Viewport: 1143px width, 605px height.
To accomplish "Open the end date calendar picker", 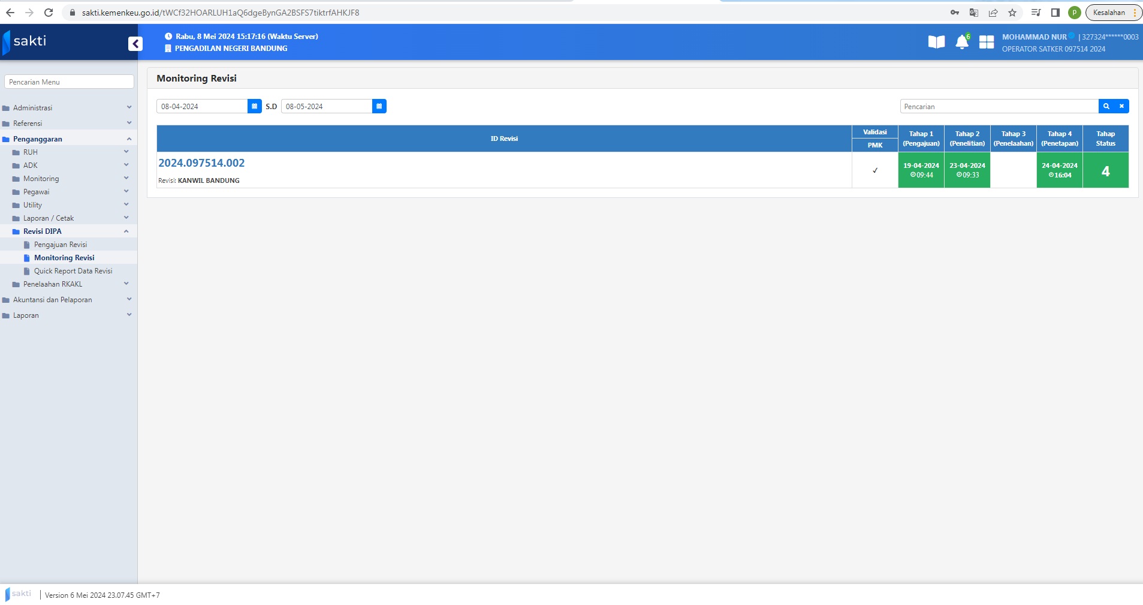I will point(379,106).
